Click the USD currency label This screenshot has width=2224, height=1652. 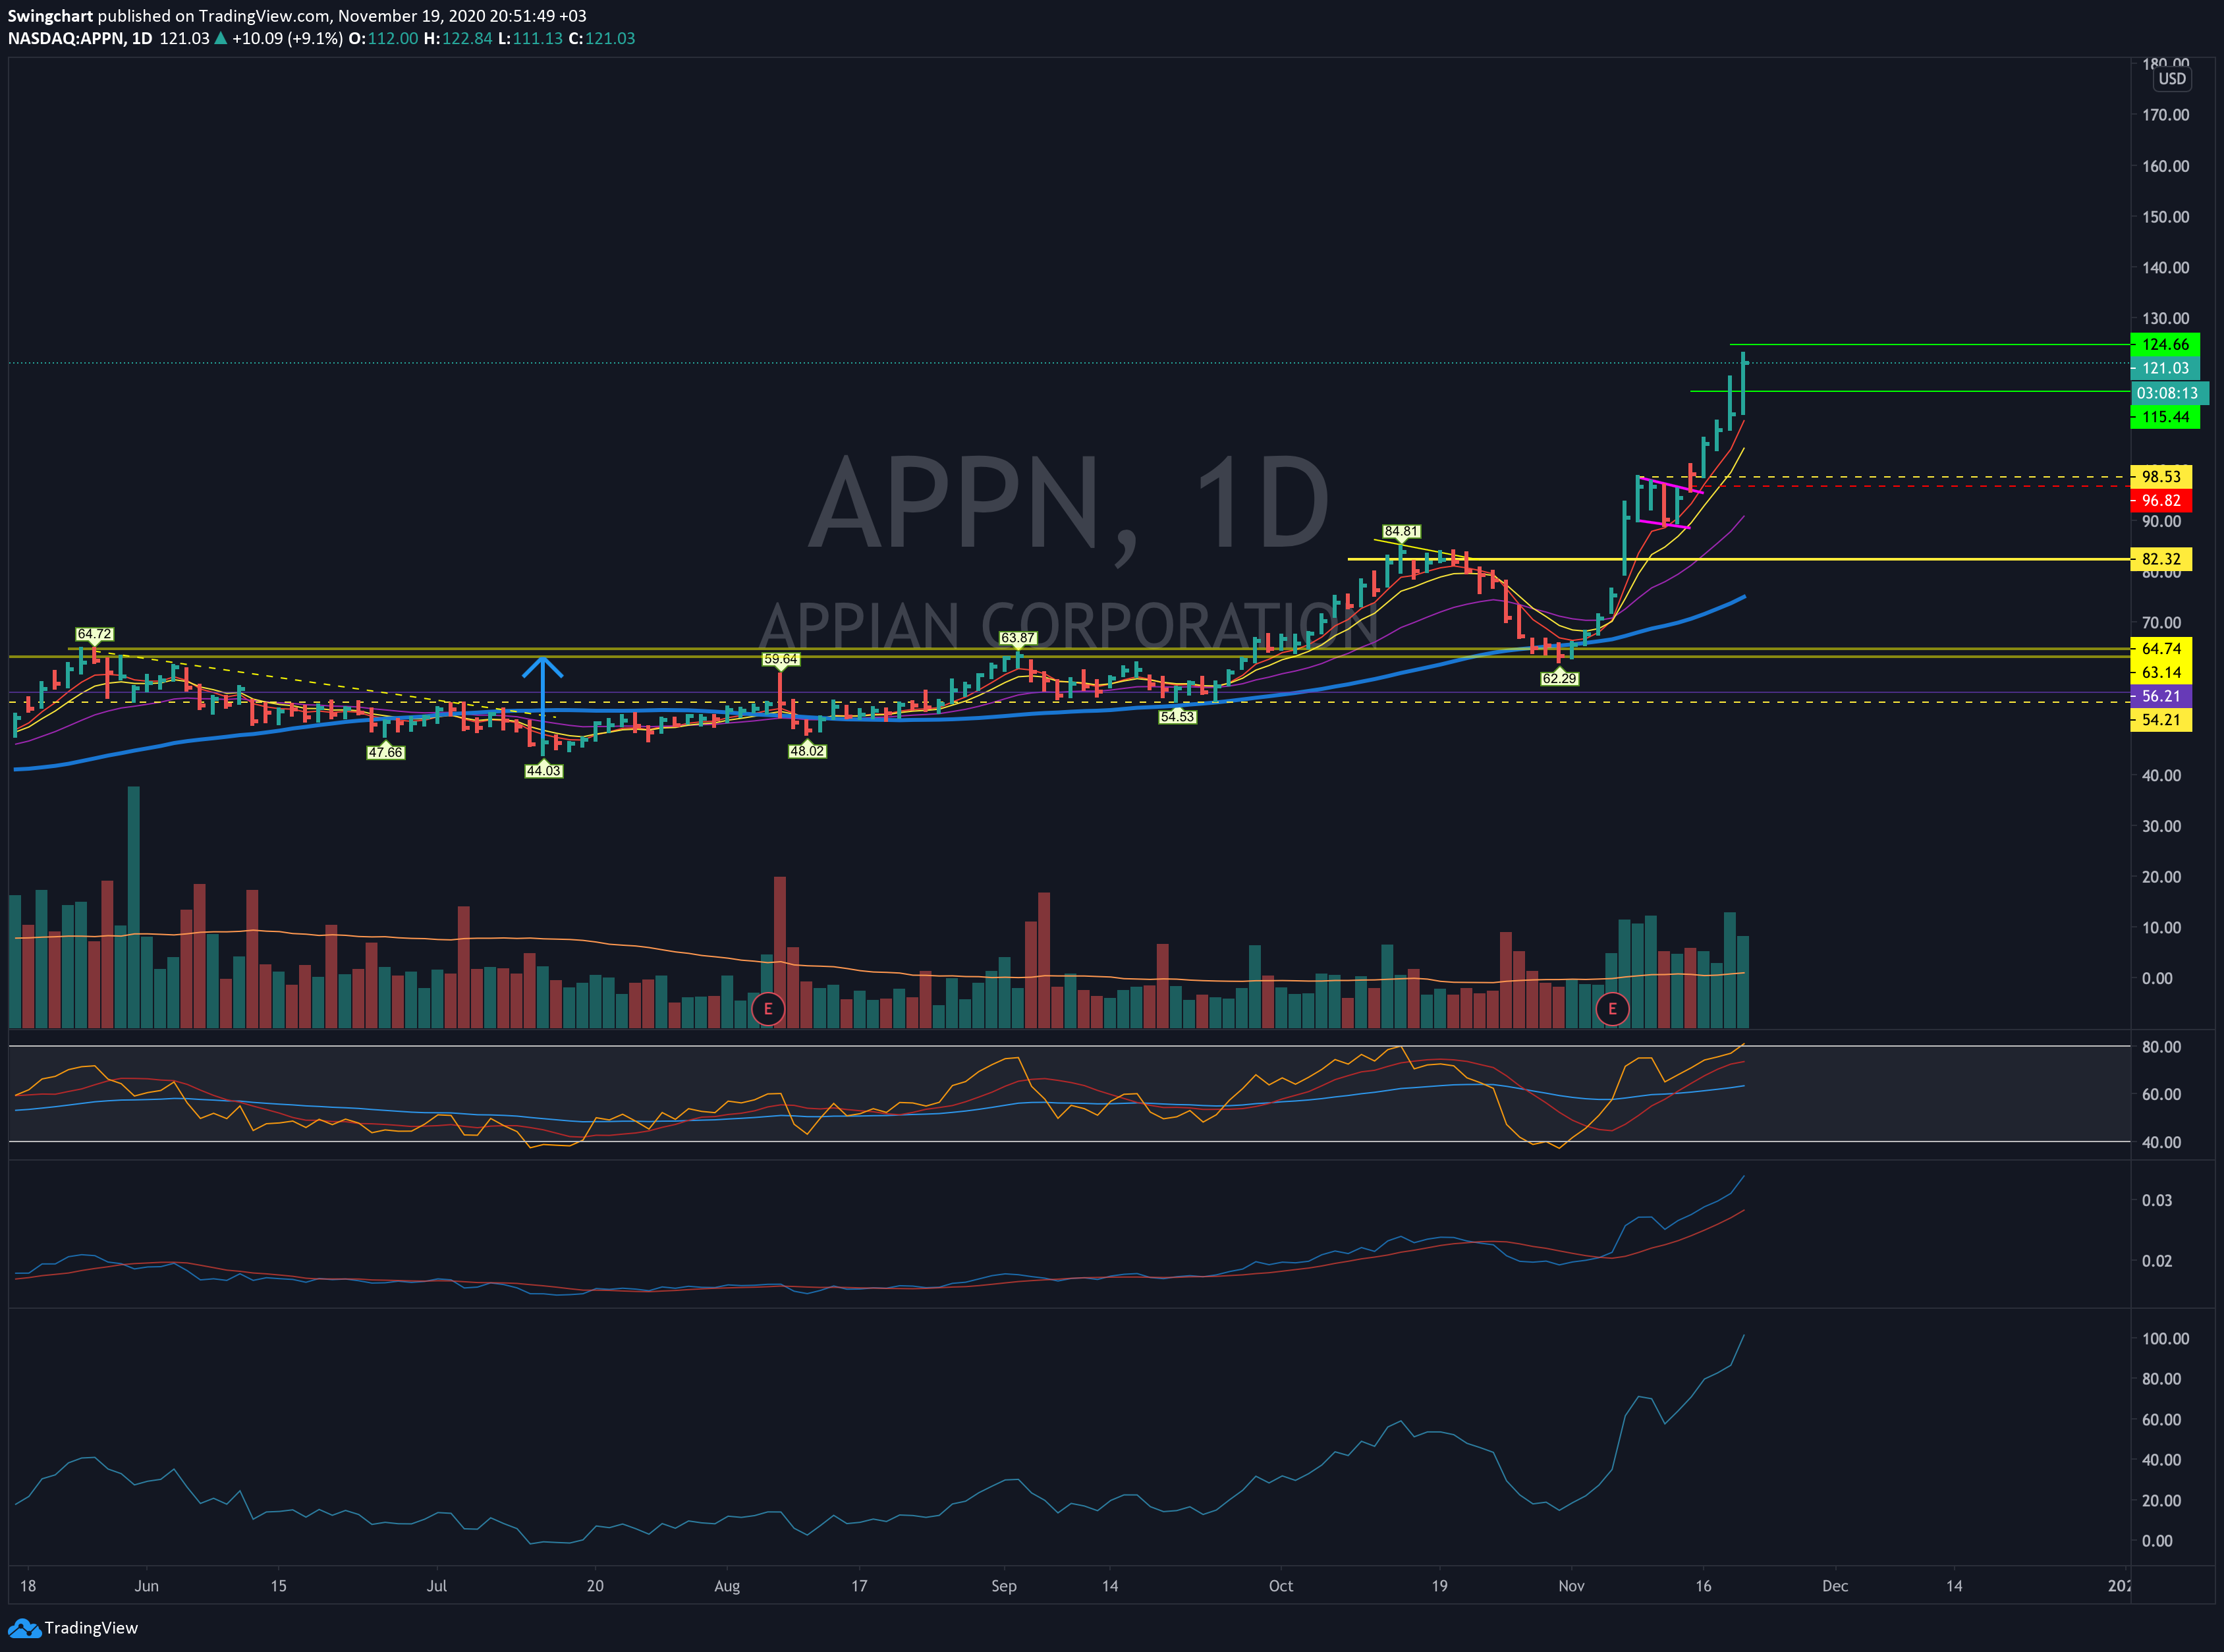[x=2172, y=79]
